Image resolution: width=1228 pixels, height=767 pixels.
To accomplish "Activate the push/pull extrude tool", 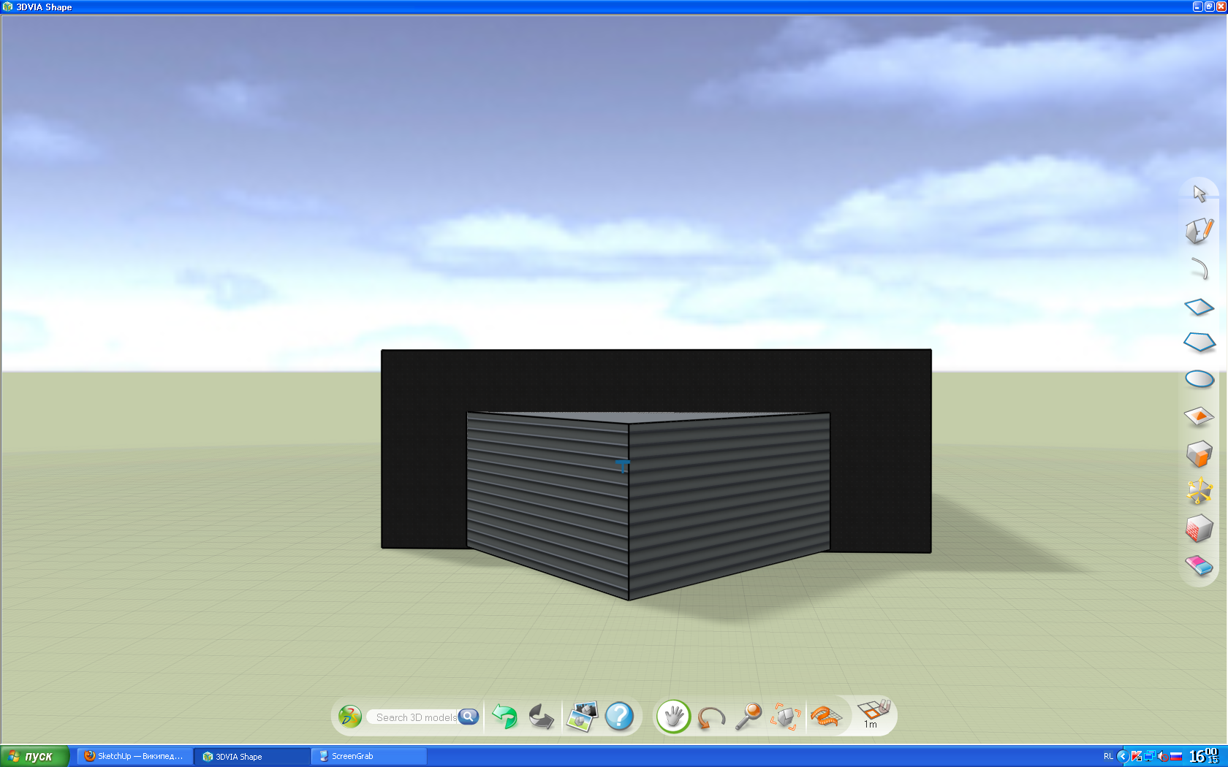I will point(1199,454).
